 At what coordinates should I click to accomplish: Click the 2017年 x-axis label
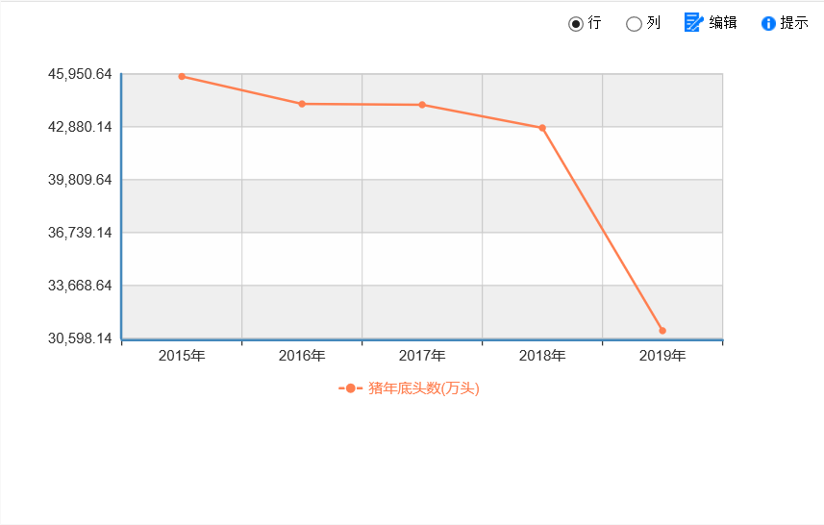[422, 356]
